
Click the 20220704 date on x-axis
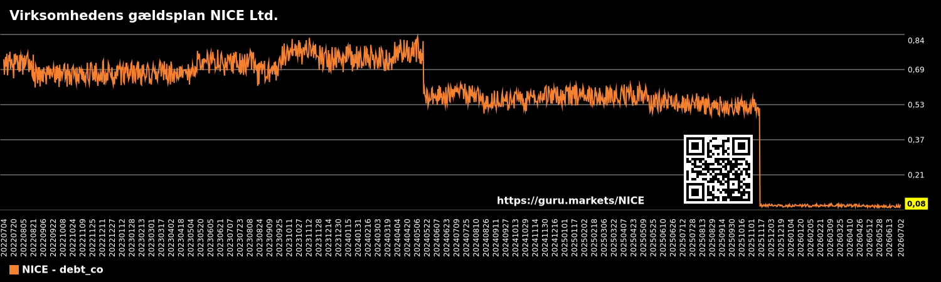[4, 237]
